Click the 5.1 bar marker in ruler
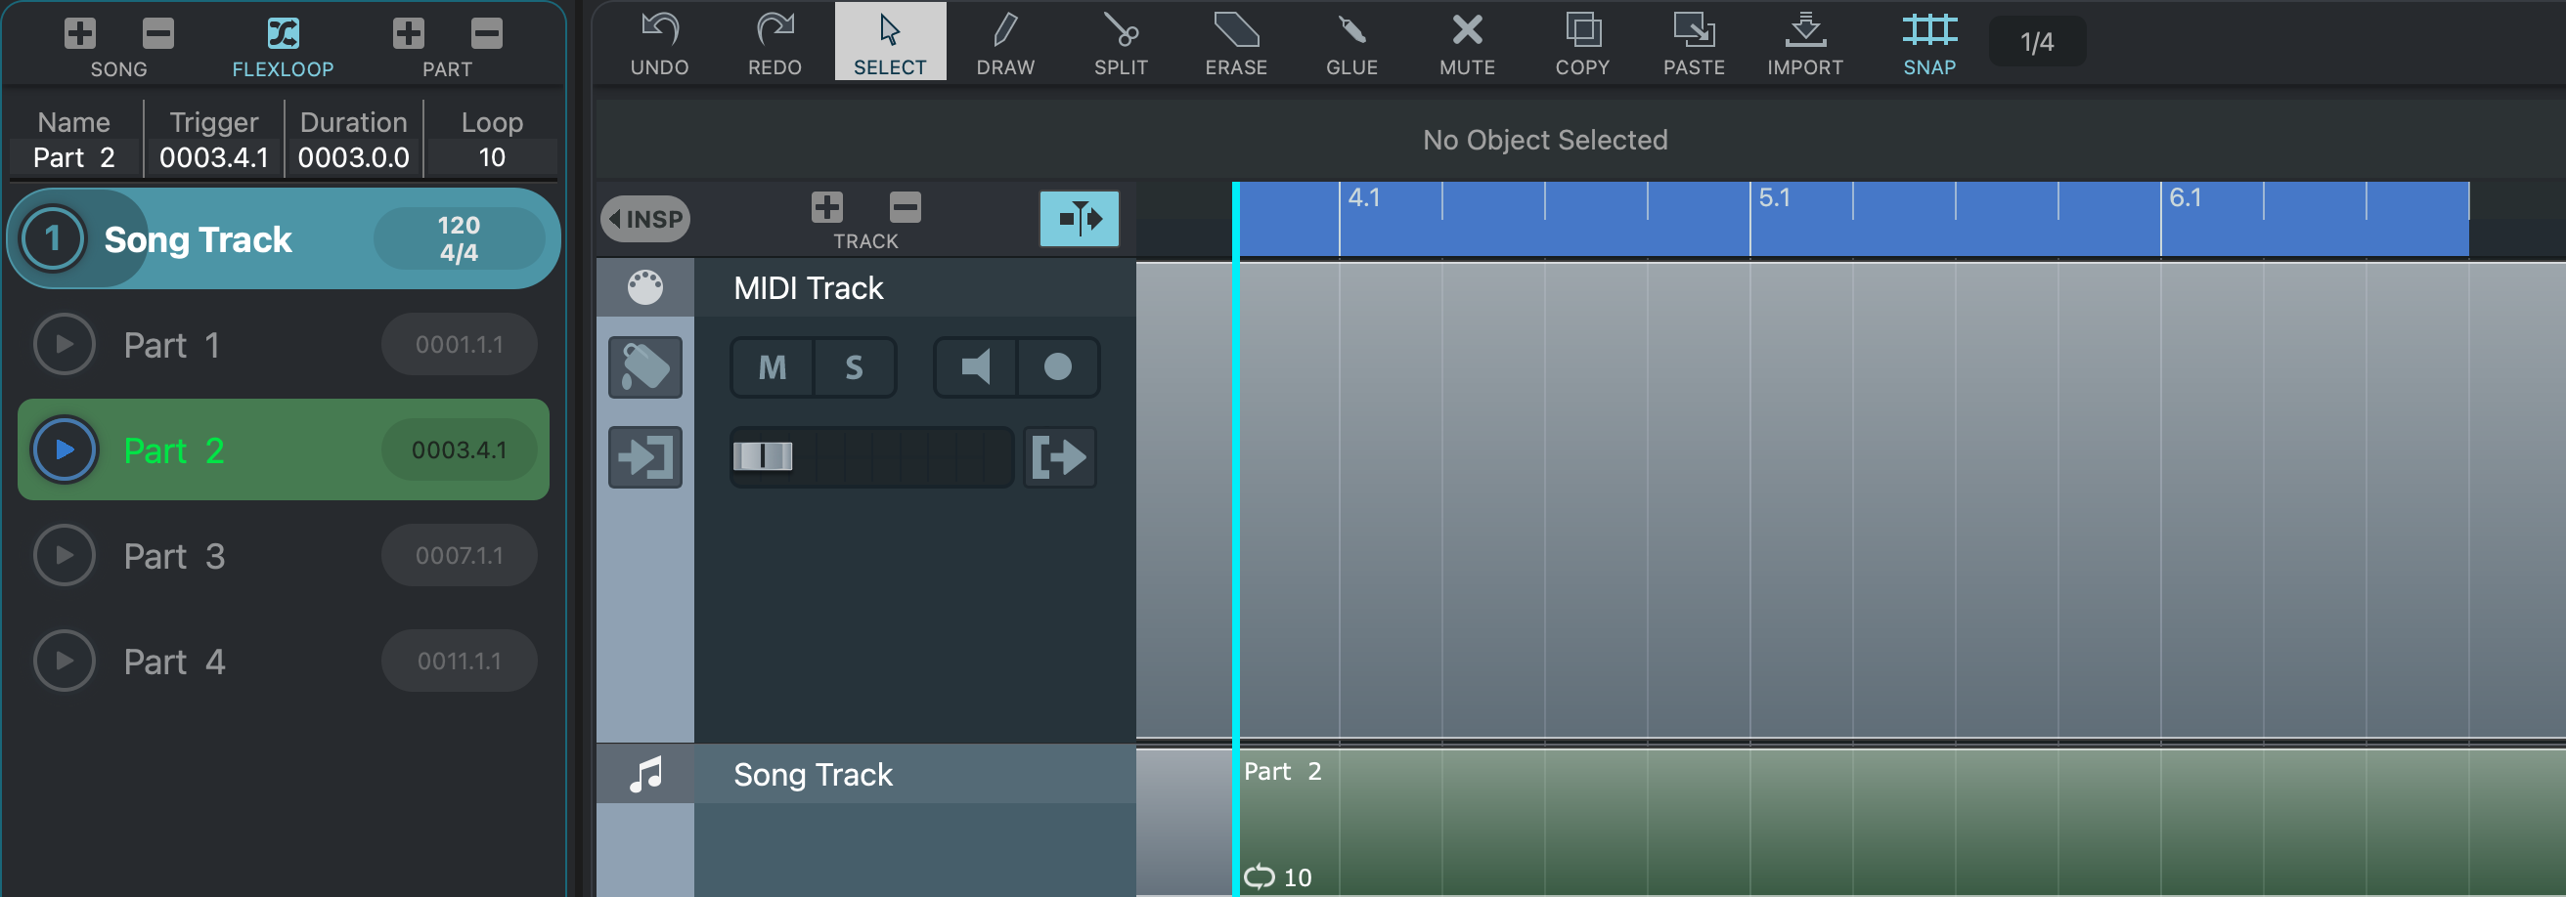Screen dimensions: 2566x897 click(1773, 197)
